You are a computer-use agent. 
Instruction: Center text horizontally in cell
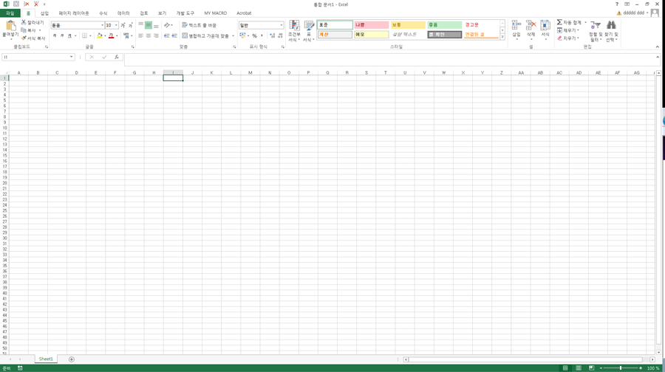(x=149, y=36)
